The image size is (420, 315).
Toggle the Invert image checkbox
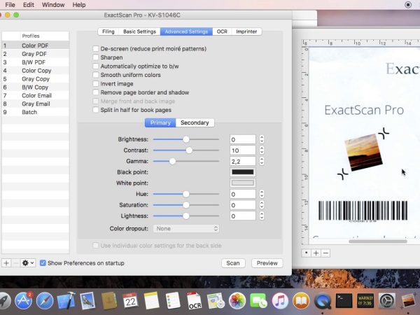(96, 83)
